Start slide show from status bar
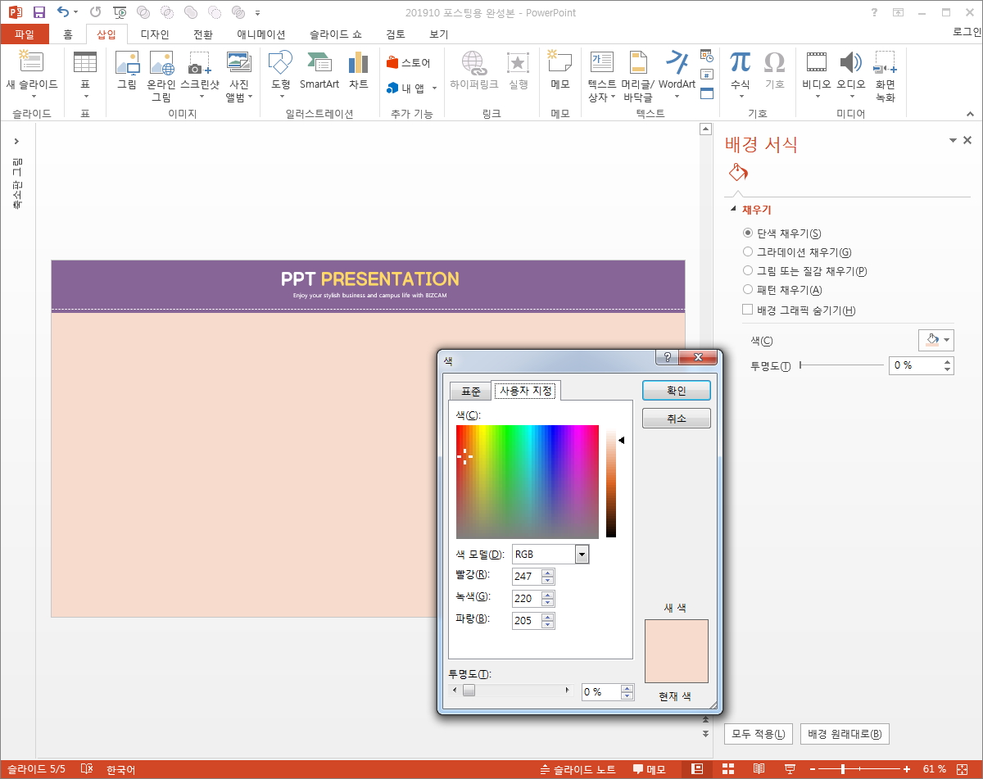This screenshot has height=779, width=983. 790,769
